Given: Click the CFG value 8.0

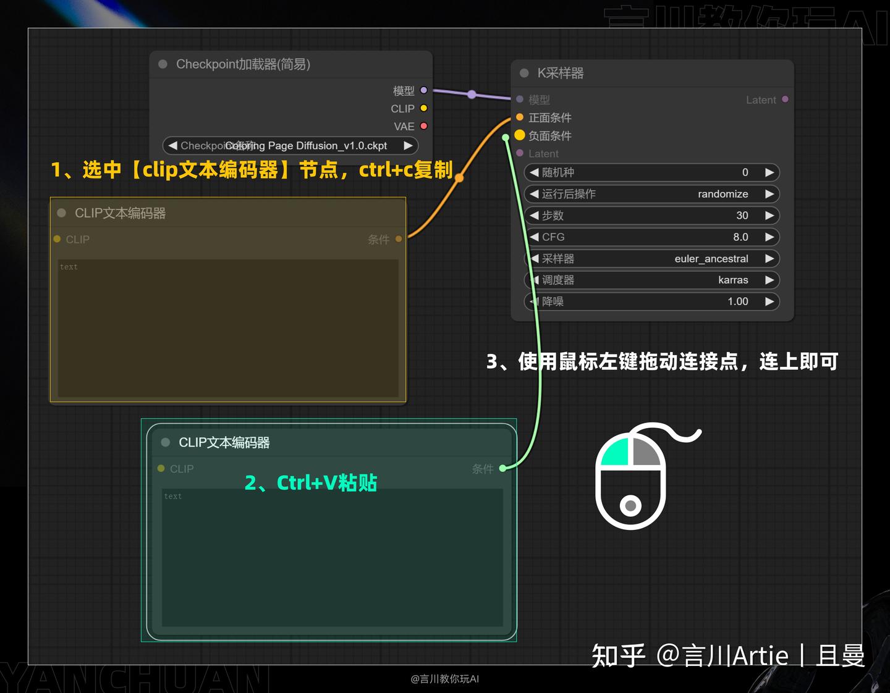Looking at the screenshot, I should (740, 237).
